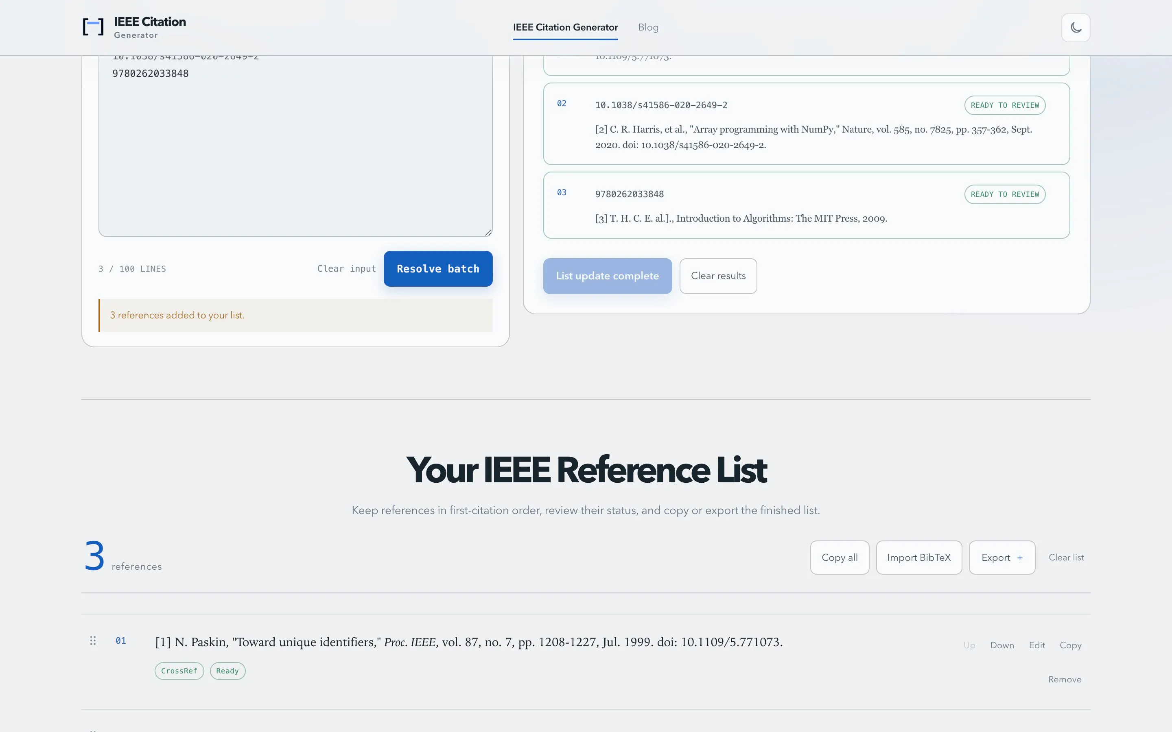Screen dimensions: 1172x732
Task: Copy the Paskin reference
Action: 1070,645
